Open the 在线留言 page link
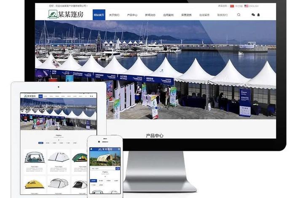This screenshot has width=295, height=198. pos(204,15)
